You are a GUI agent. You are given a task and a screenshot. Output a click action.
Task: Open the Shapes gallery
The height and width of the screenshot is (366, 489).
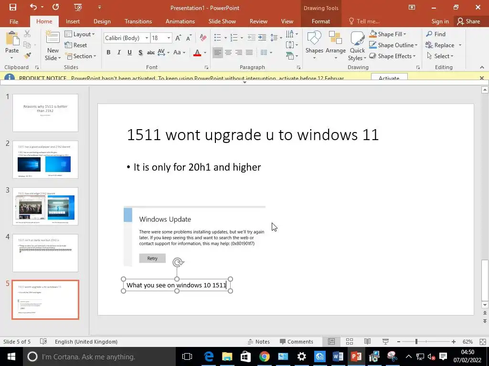point(314,45)
